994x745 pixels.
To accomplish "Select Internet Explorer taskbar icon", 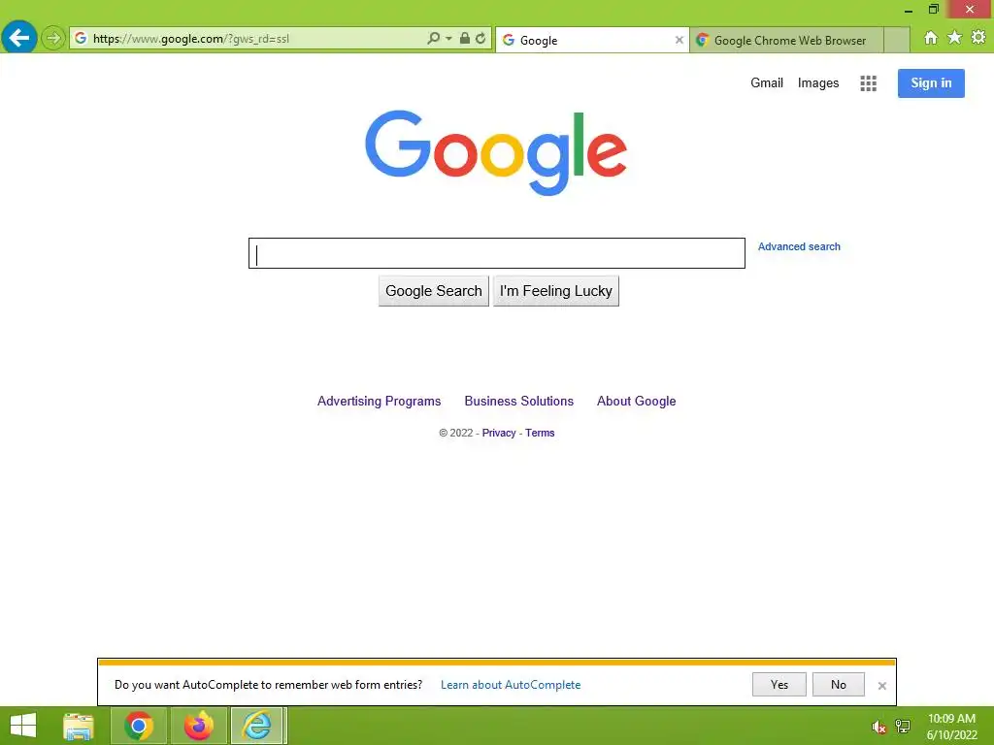I will pyautogui.click(x=256, y=726).
